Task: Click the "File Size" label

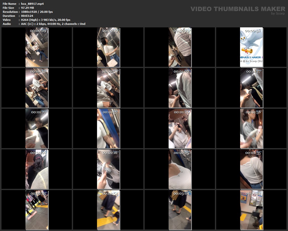Action: point(9,8)
